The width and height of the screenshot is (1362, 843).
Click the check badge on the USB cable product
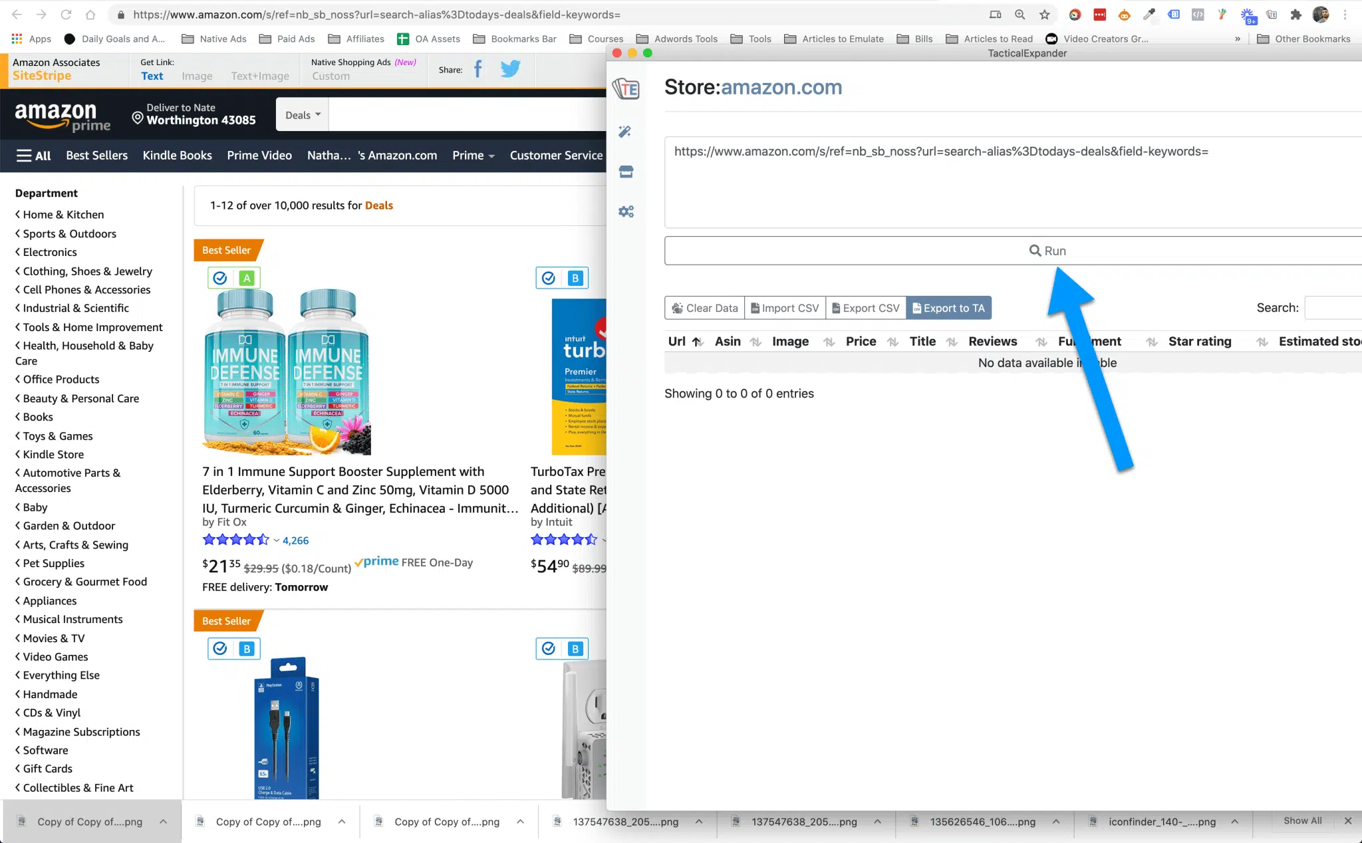click(220, 648)
